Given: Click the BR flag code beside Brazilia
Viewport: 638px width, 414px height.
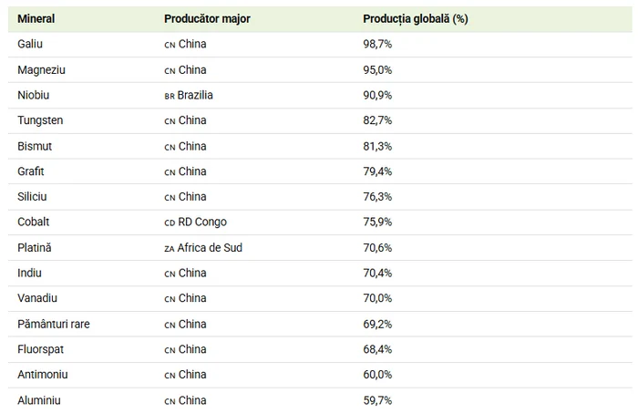Looking at the screenshot, I should (170, 96).
